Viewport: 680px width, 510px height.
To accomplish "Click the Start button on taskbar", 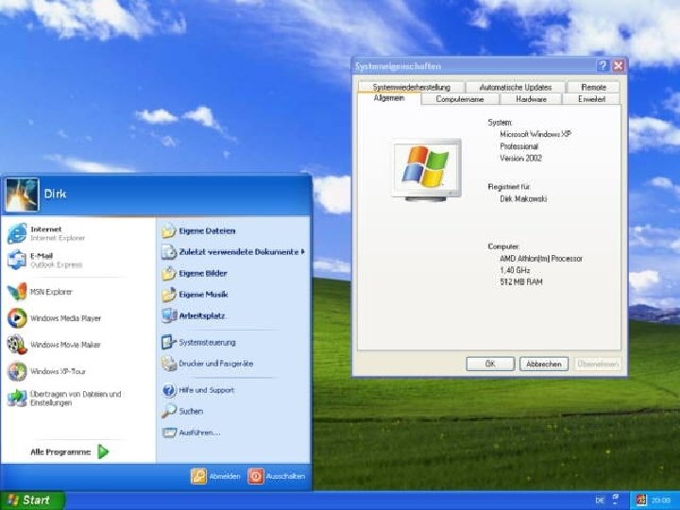I will 32,501.
